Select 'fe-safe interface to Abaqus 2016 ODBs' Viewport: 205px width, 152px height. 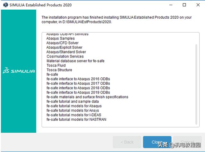(78, 79)
